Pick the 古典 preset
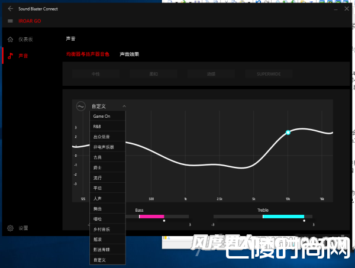The width and height of the screenshot is (355, 268). [108, 157]
